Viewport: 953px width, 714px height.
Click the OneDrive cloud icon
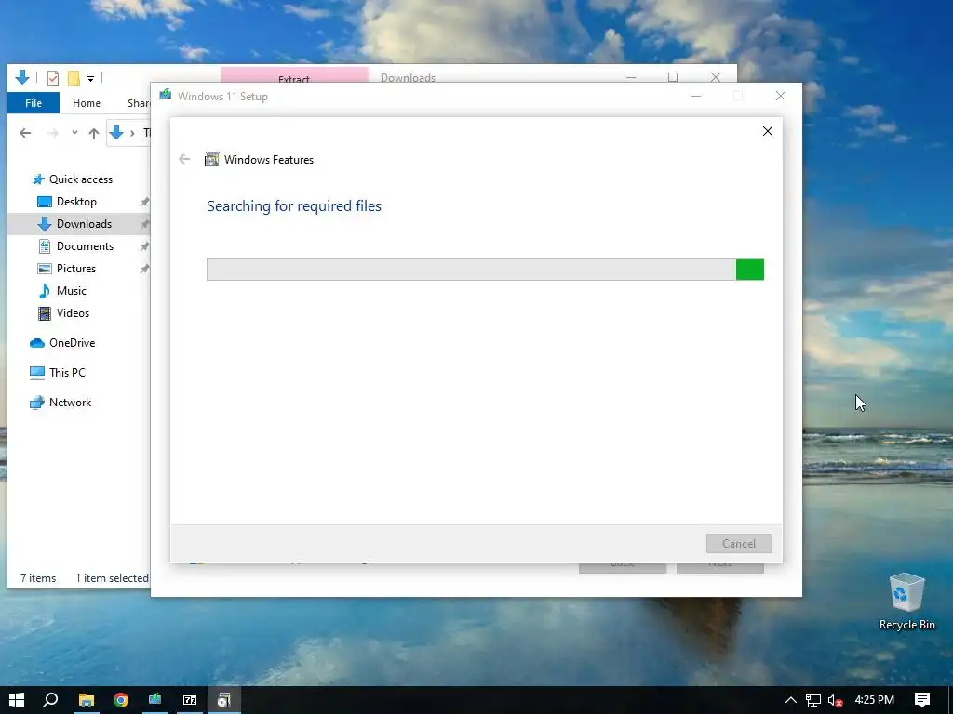[x=37, y=343]
